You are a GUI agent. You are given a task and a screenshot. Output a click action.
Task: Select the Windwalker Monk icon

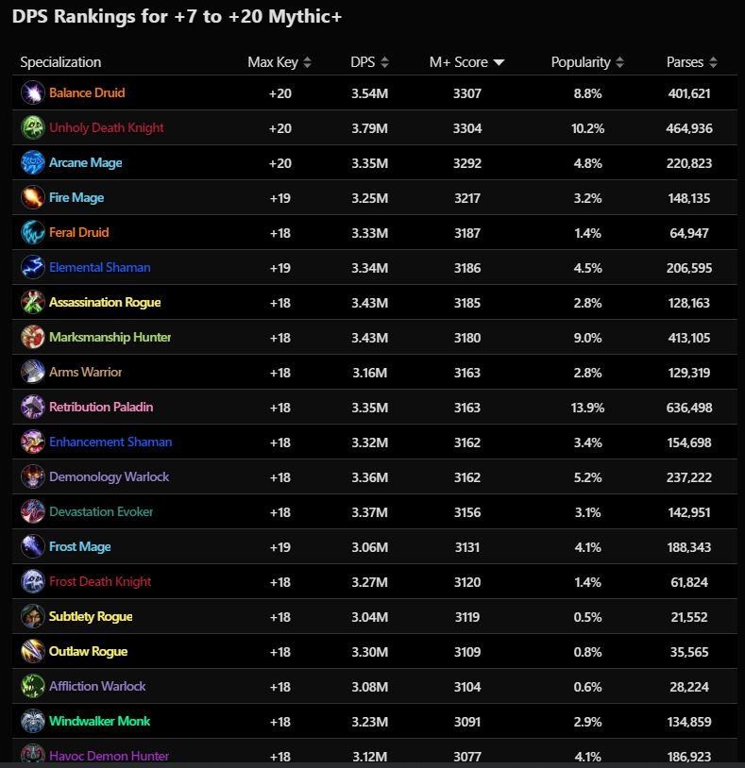[32, 721]
